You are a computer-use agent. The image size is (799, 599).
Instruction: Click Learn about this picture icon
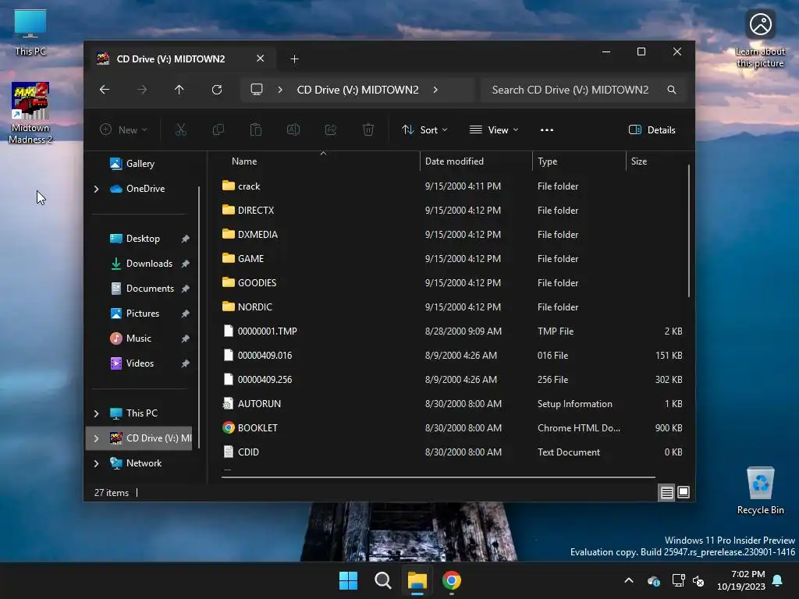pyautogui.click(x=760, y=38)
